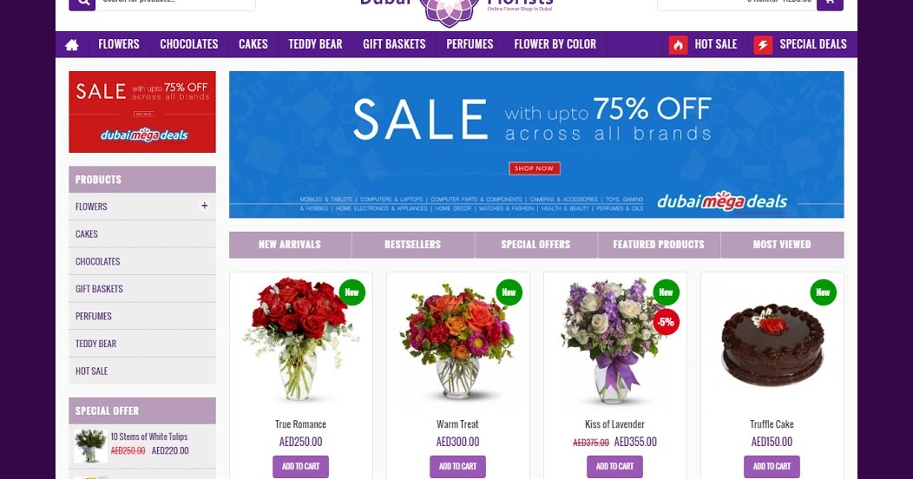913x479 pixels.
Task: Click the Special Deals lightning icon
Action: point(764,45)
